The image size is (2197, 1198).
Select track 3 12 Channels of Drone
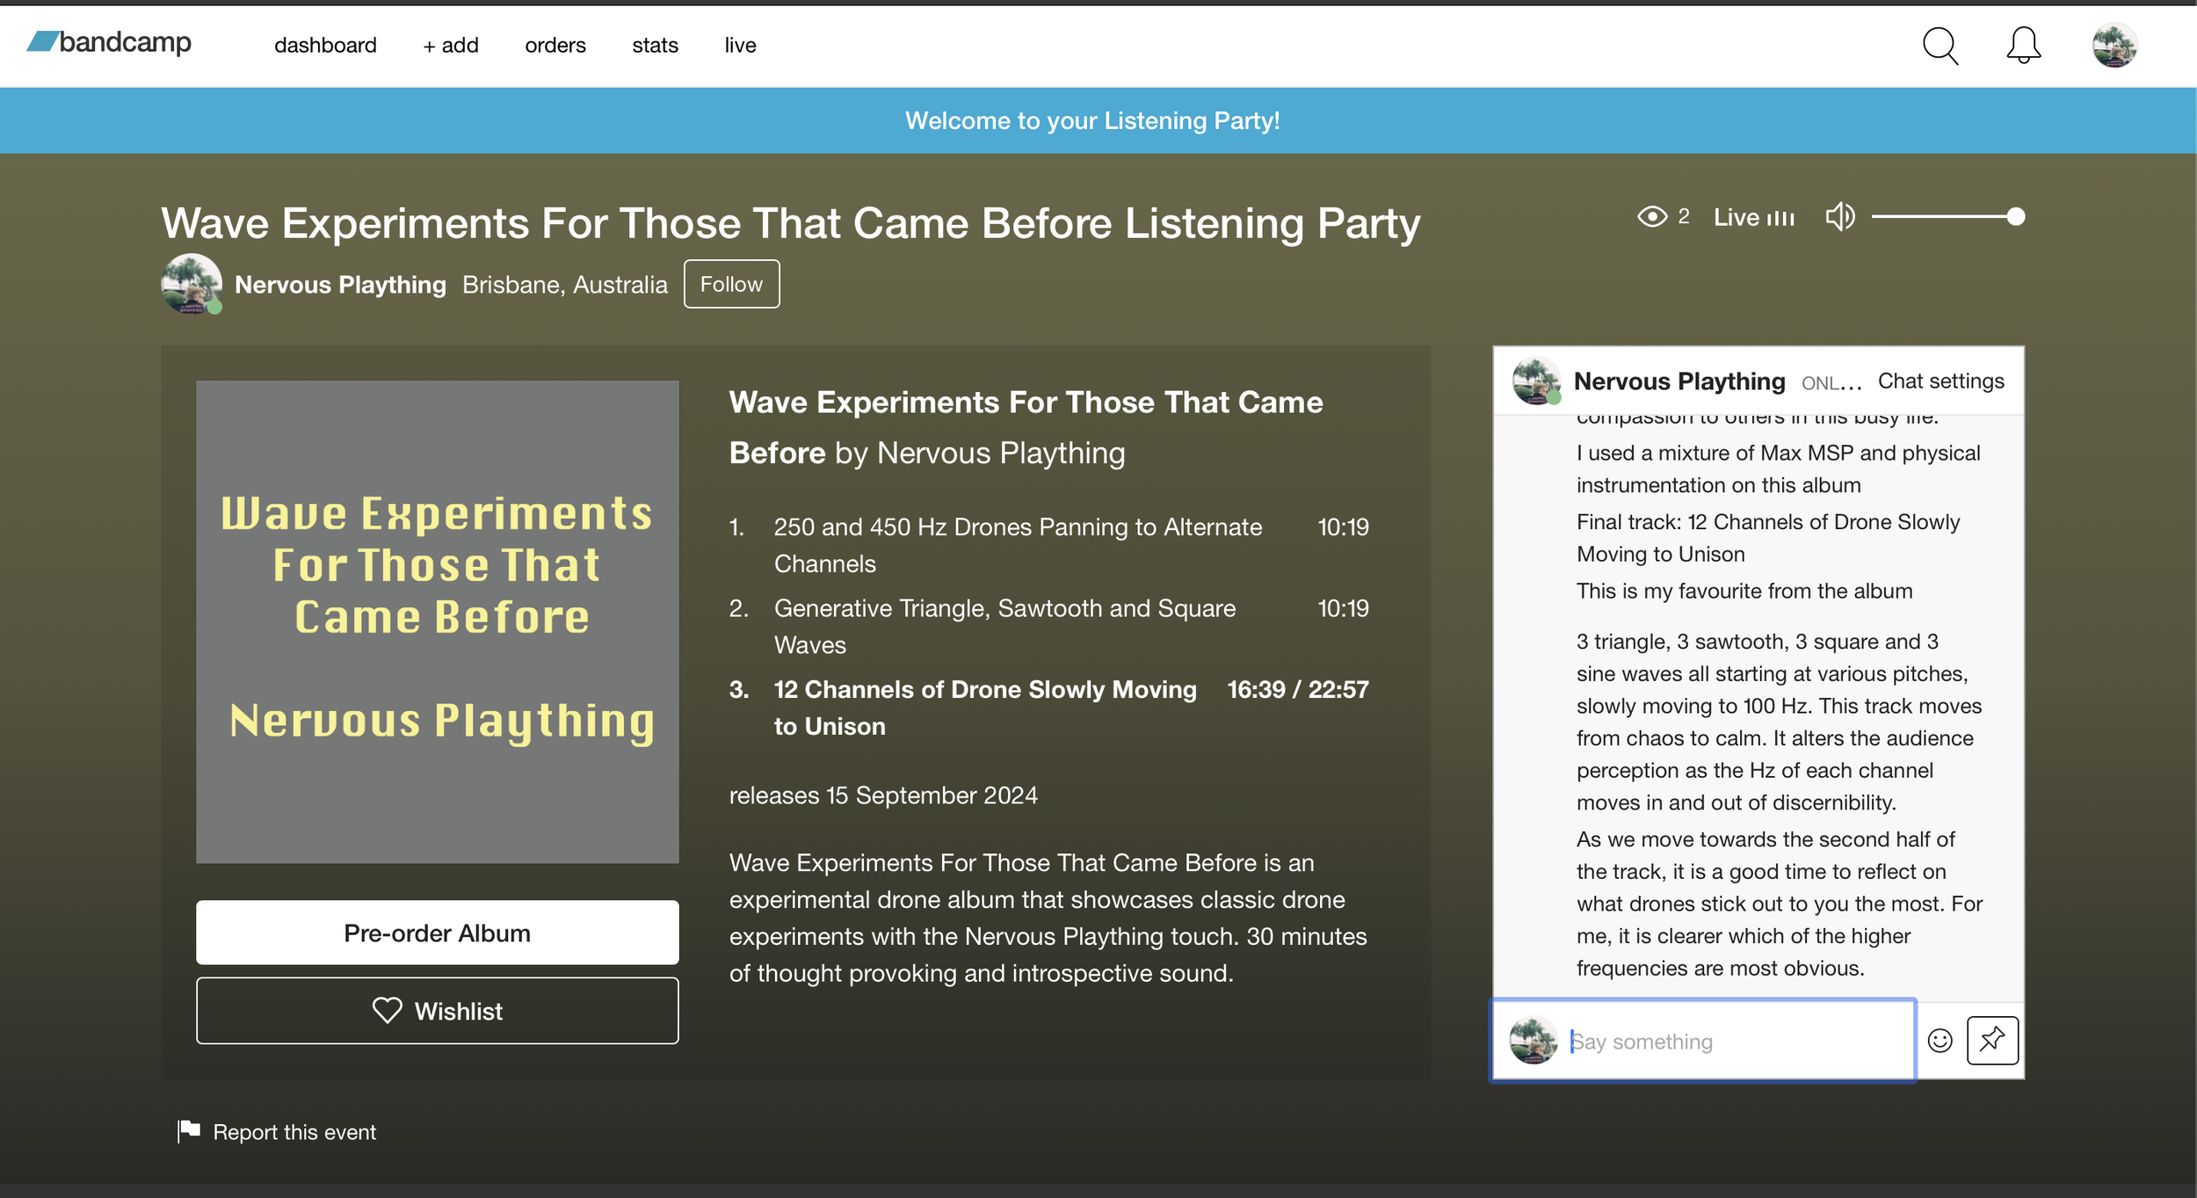coord(1048,708)
